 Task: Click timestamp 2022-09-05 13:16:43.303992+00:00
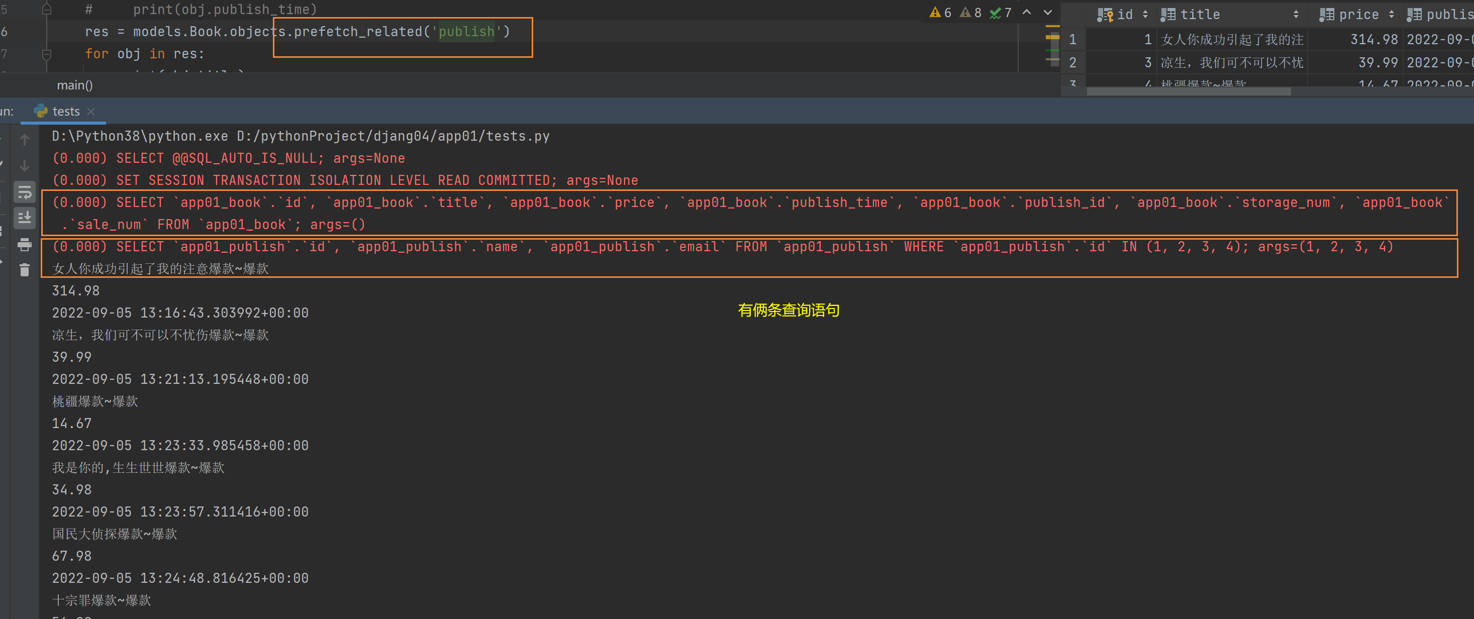point(180,314)
